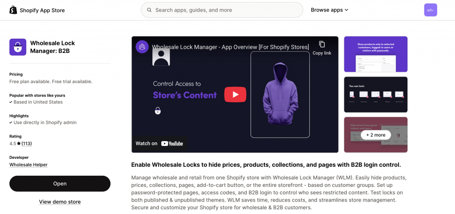Click the Pricing heading
Image resolution: width=455 pixels, height=214 pixels.
click(x=16, y=74)
